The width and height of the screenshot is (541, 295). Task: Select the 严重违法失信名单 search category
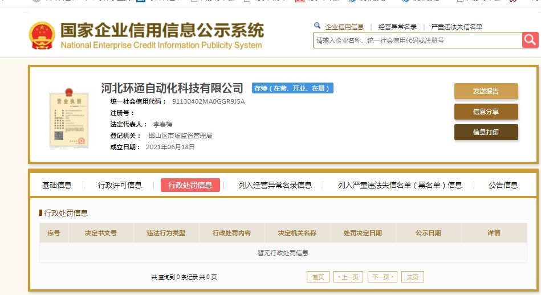click(457, 27)
